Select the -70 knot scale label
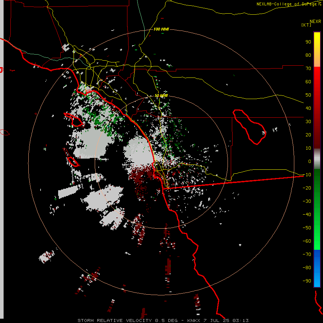The image size is (323, 323). pos(307,254)
